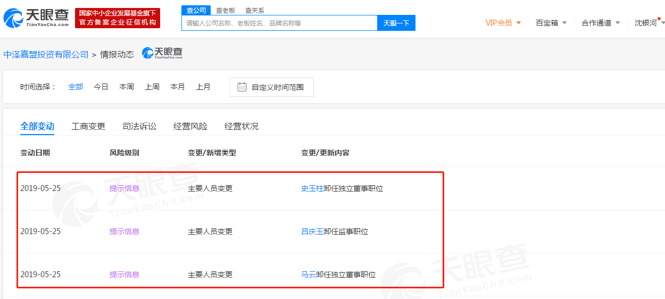Filter the time range by 本周
Viewport: 665px width, 299px height.
[x=127, y=87]
